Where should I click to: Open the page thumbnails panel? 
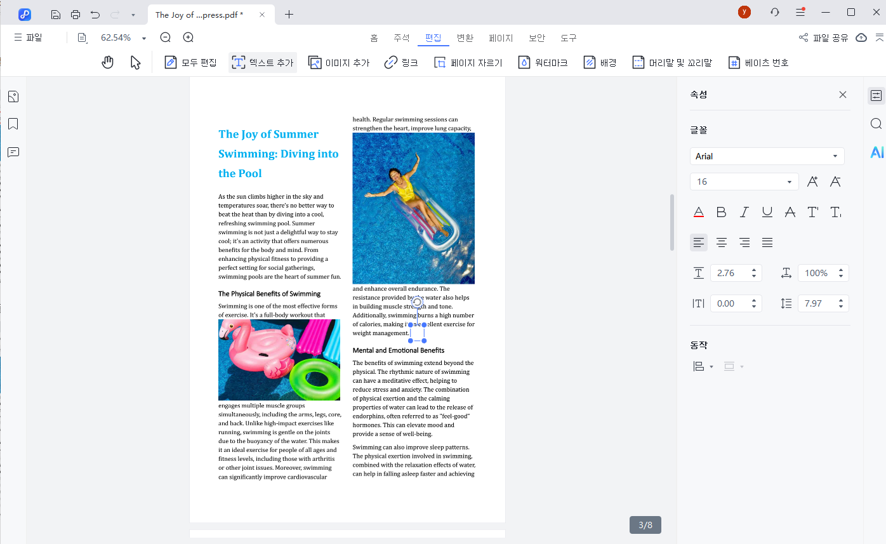tap(13, 96)
